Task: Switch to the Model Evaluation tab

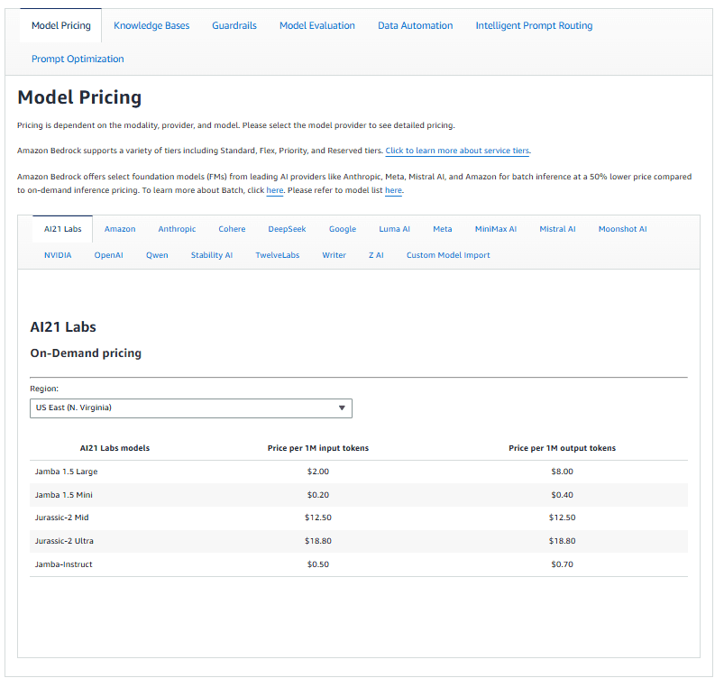Action: click(x=316, y=25)
